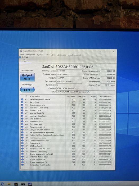Click status icon for attribute 09 Час роботи
The image size is (139, 186).
22,102
